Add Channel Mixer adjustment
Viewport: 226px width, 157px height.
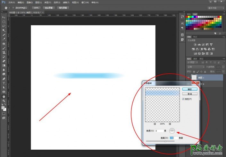pos(209,49)
